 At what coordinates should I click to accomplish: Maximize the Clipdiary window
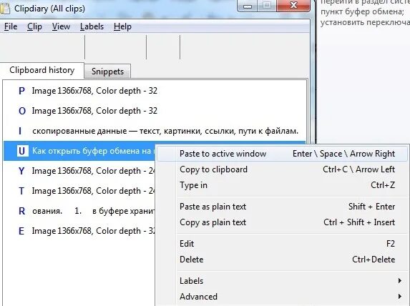point(267,6)
